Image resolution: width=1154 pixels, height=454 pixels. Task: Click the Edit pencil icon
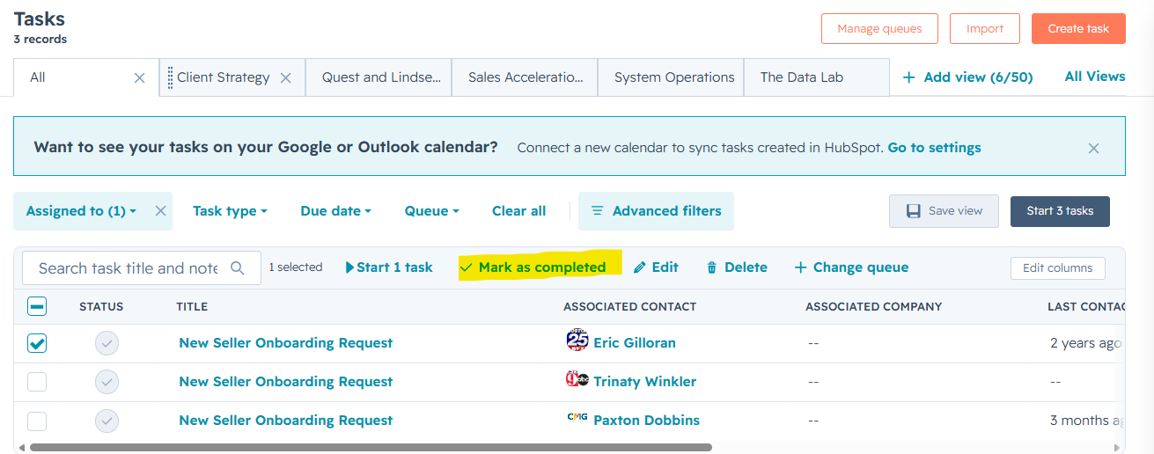tap(640, 267)
